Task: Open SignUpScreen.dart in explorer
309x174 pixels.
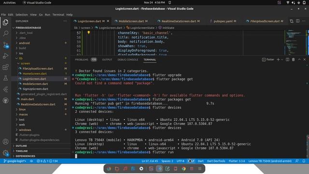Action: click(x=35, y=89)
